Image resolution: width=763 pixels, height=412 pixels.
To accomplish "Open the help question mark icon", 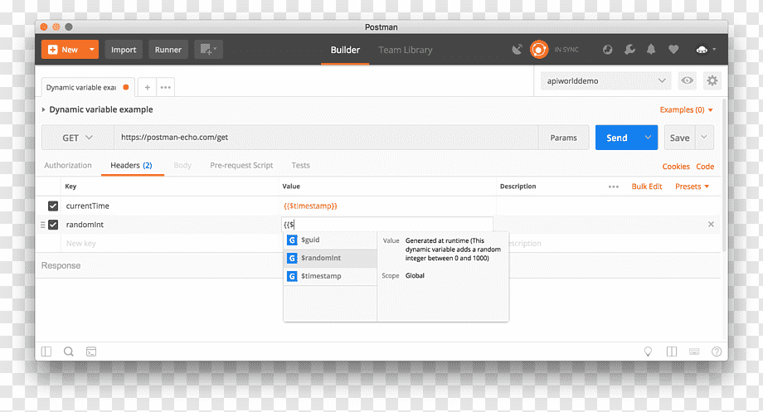I will click(717, 351).
